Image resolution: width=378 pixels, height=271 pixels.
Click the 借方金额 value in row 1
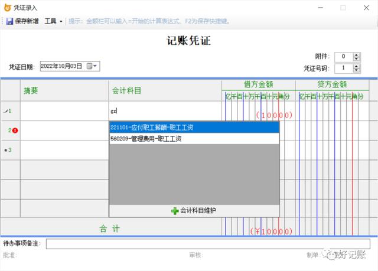[x=274, y=115]
